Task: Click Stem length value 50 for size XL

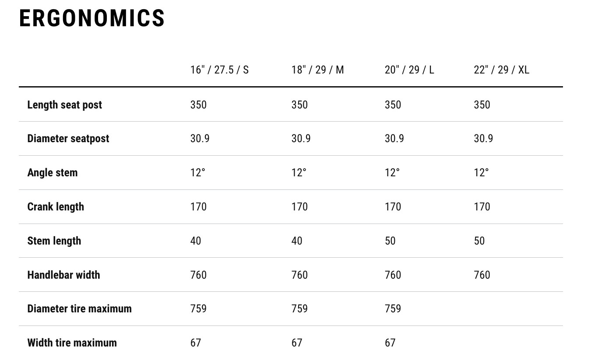Action: [479, 241]
